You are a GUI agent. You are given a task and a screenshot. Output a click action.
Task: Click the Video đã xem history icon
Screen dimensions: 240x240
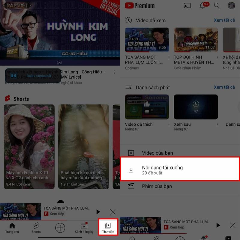coord(129,20)
